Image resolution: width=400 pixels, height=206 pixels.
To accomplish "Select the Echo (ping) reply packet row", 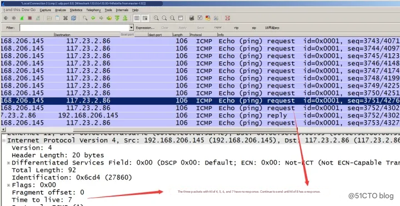I will click(x=200, y=116).
